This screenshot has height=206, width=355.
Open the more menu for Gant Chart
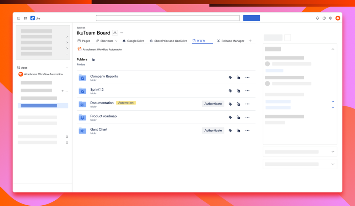click(x=247, y=131)
